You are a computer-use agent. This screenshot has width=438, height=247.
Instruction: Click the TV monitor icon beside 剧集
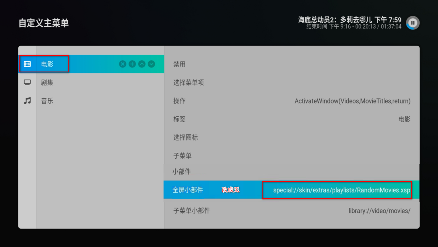[x=27, y=82]
